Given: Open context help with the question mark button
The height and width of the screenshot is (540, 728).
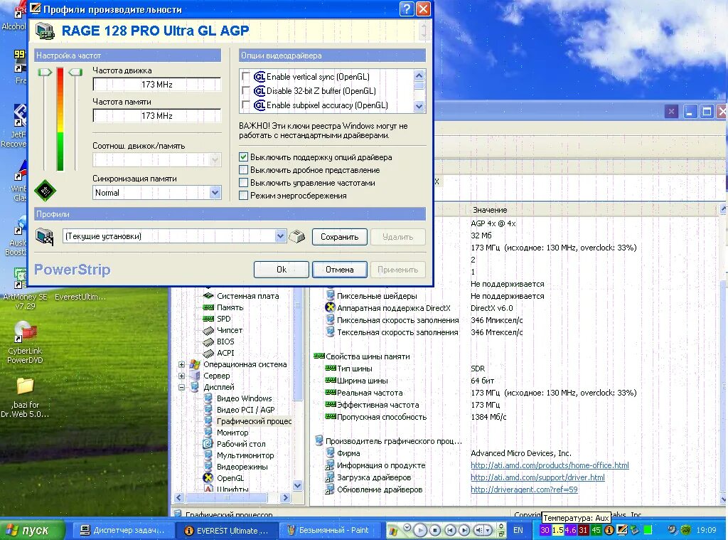Looking at the screenshot, I should coord(406,9).
